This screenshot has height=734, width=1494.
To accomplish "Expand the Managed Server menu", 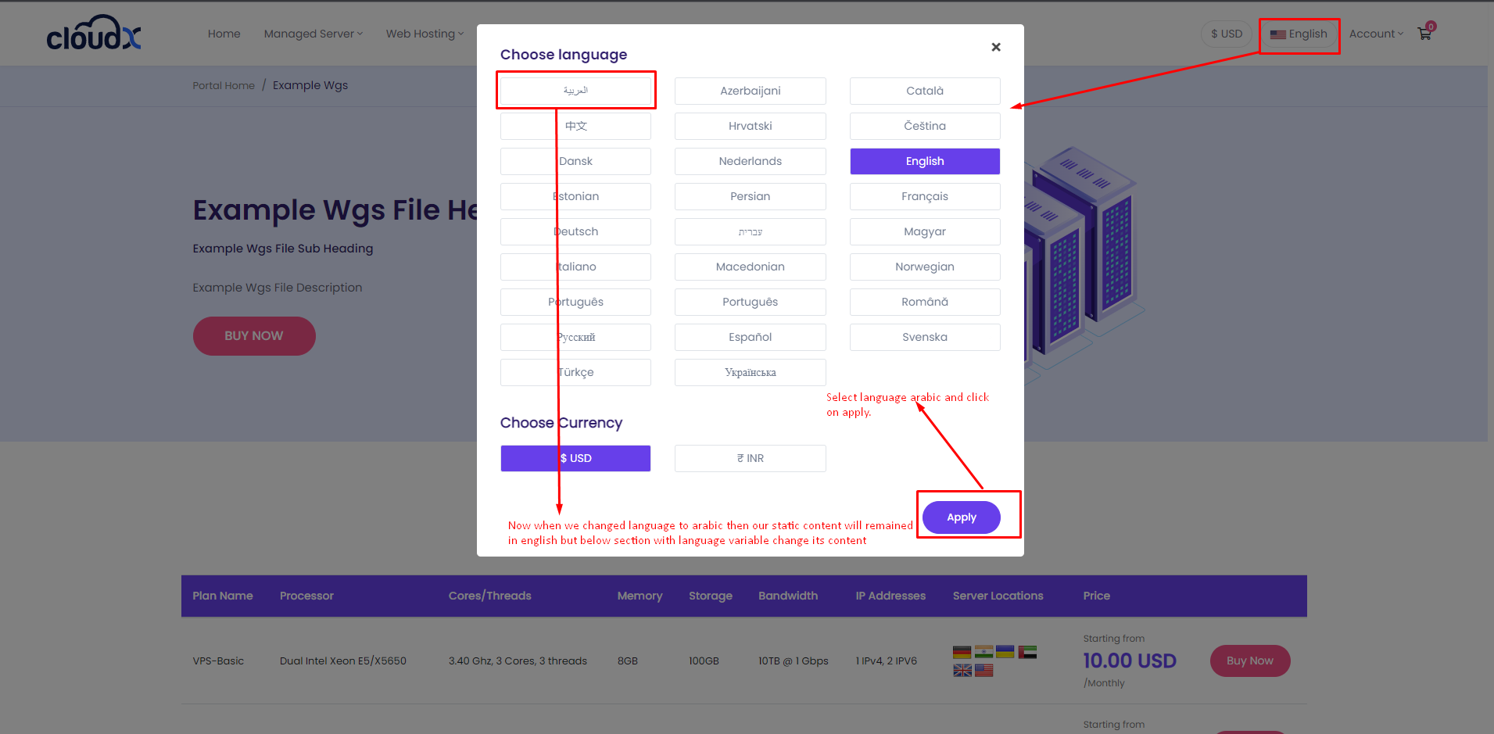I will pyautogui.click(x=313, y=34).
